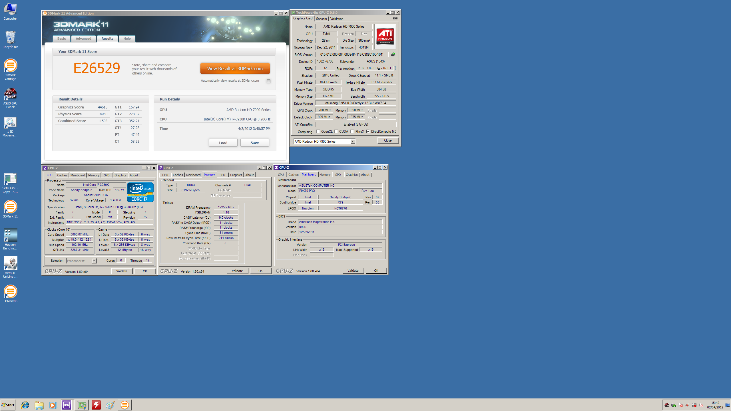The width and height of the screenshot is (731, 411).
Task: Launch Heaven Benchmark desktop shortcut
Action: click(x=10, y=239)
